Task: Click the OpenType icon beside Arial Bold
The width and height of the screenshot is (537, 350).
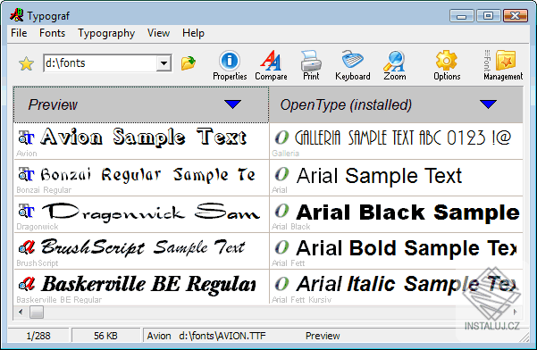Action: point(281,247)
